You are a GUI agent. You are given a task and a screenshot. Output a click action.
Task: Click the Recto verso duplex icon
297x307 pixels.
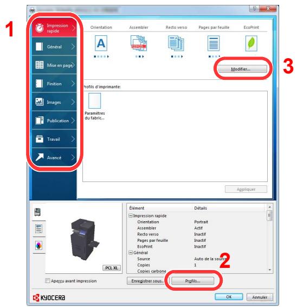[176, 43]
